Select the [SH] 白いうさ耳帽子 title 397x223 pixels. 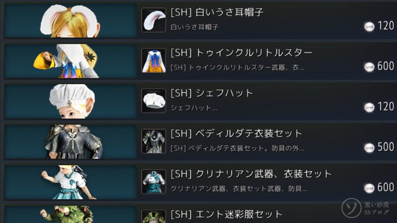click(217, 12)
